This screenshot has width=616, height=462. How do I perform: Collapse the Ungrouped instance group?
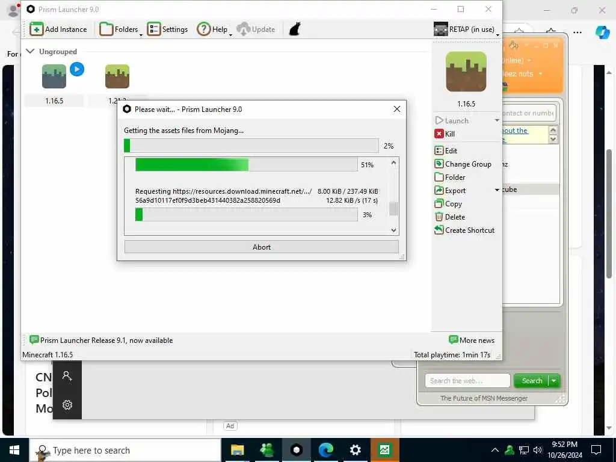[30, 51]
